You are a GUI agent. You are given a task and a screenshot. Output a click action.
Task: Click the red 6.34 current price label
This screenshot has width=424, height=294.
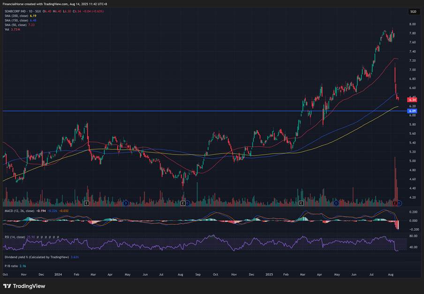412,100
